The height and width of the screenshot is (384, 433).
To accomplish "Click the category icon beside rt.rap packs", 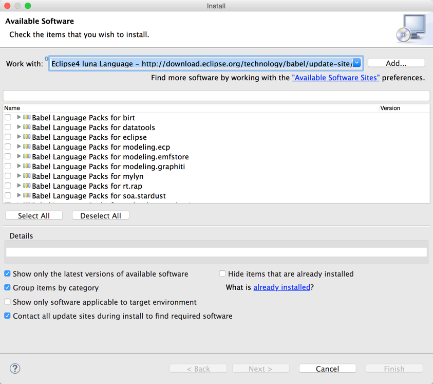I will click(27, 186).
